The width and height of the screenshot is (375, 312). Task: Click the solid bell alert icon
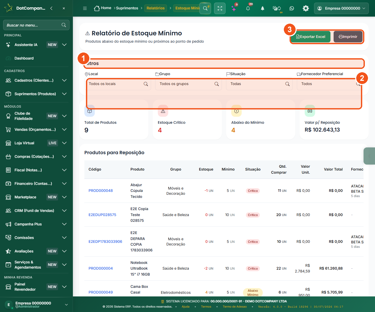point(262,8)
